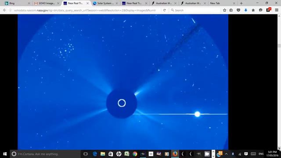The height and width of the screenshot is (158, 281).
Task: Open the 5:01 PM clock calendar
Action: click(272, 154)
